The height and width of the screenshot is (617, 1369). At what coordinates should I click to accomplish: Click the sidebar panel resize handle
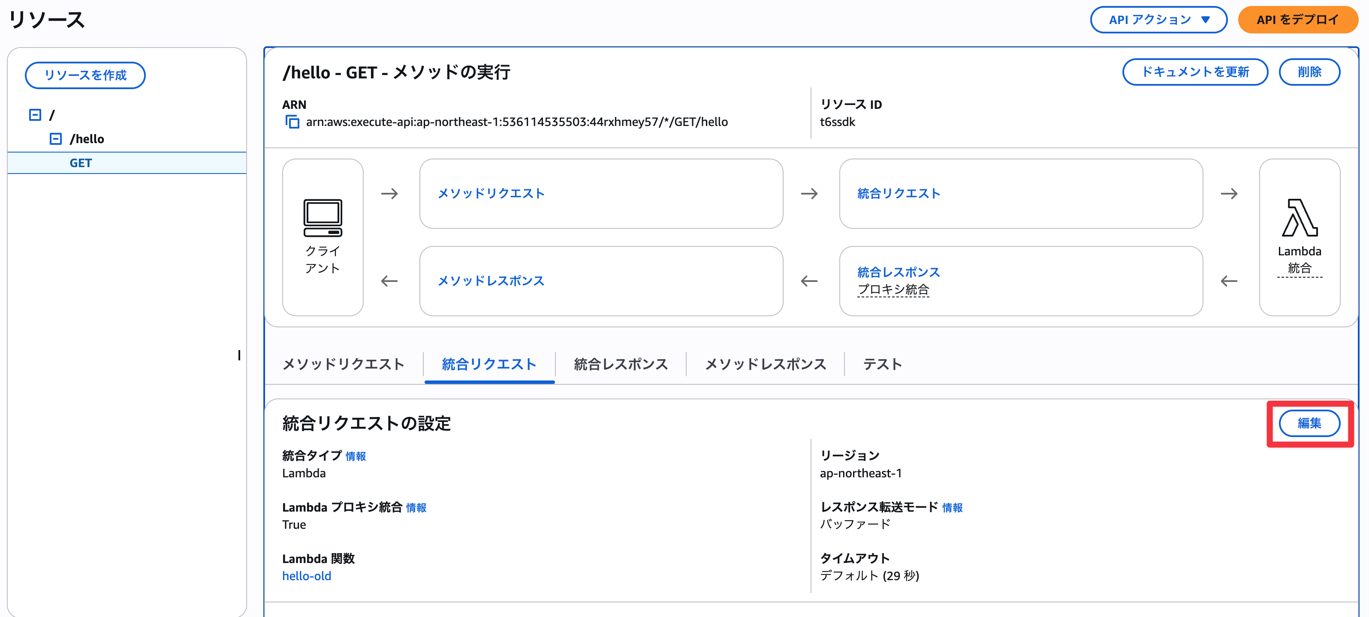click(239, 355)
